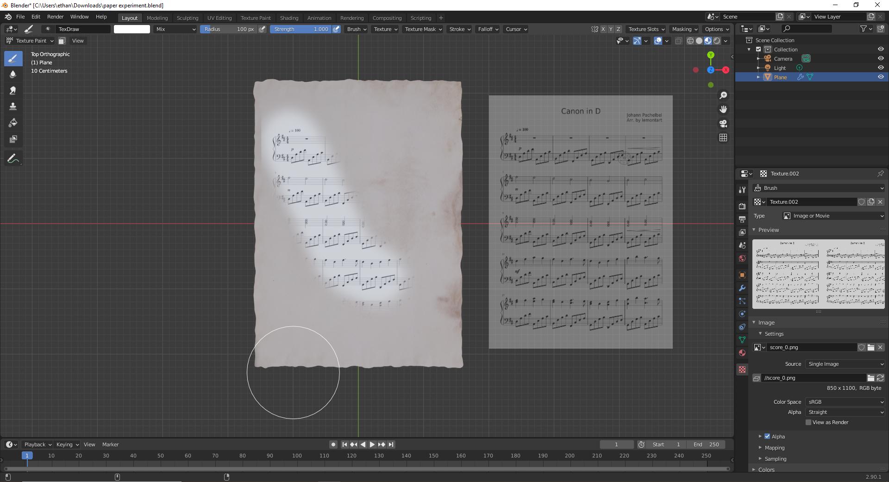Image resolution: width=889 pixels, height=482 pixels.
Task: Toggle camera view icon in viewport
Action: tap(723, 124)
